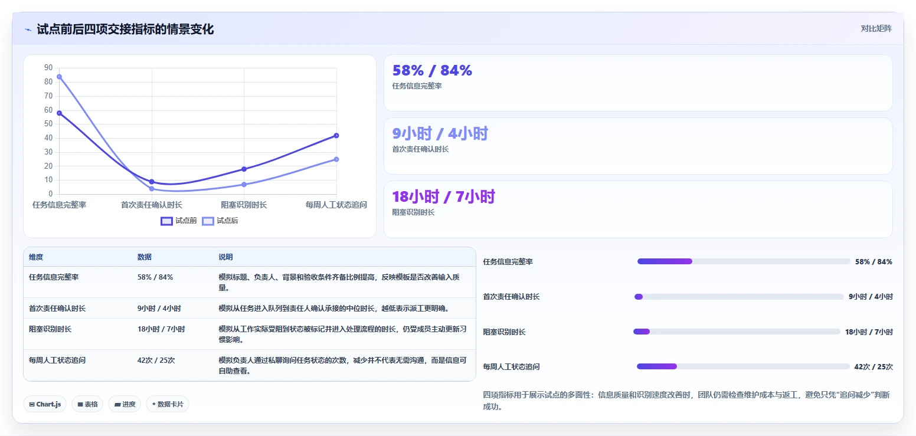Click the 试点前 point at 每周人工状态追问 (42)
Screen dimensions: 916x436
(x=336, y=136)
